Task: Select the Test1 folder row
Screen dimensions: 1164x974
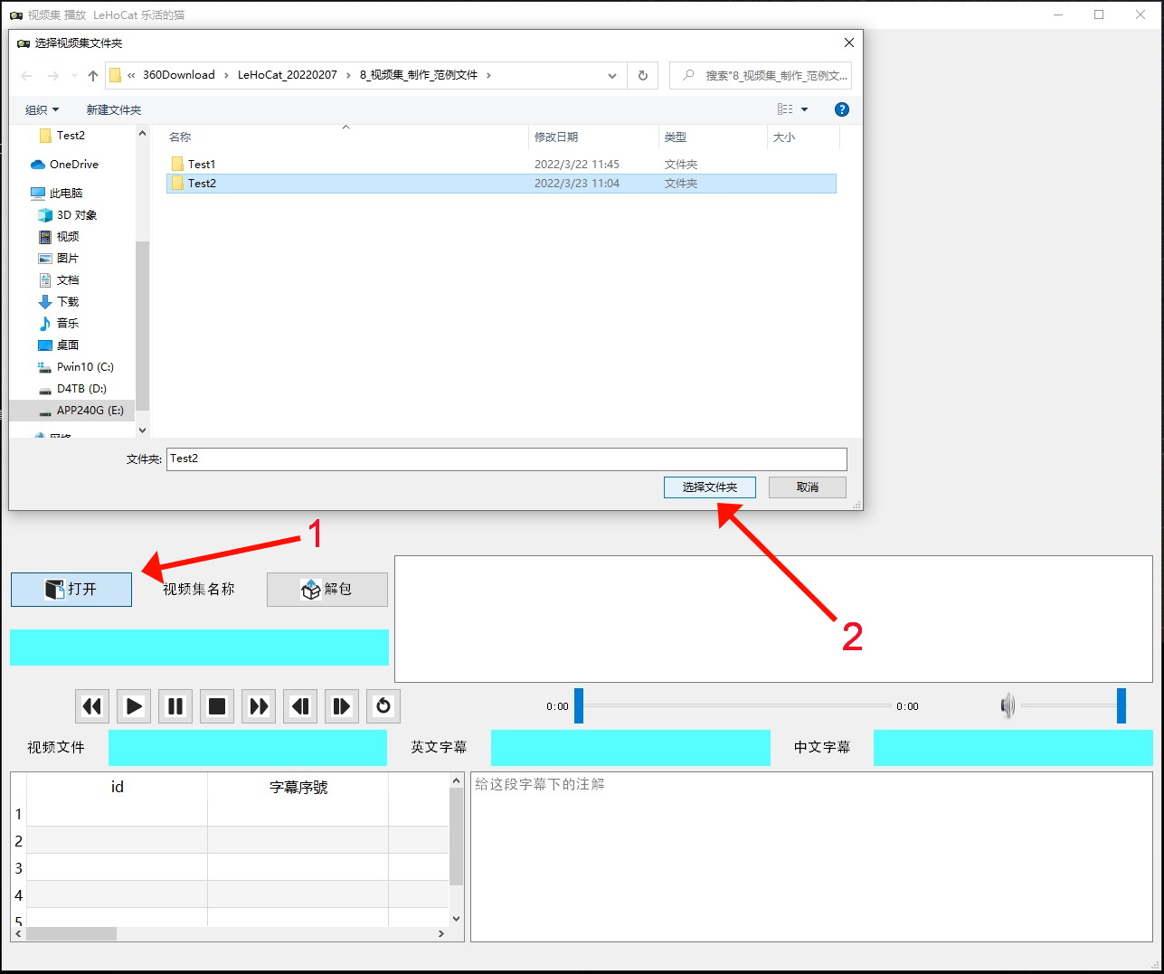Action: [x=501, y=165]
